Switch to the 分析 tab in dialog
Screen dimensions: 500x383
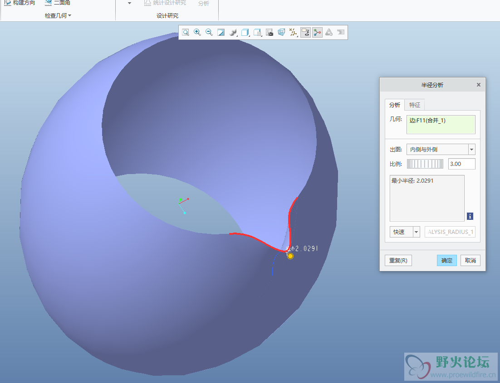394,105
